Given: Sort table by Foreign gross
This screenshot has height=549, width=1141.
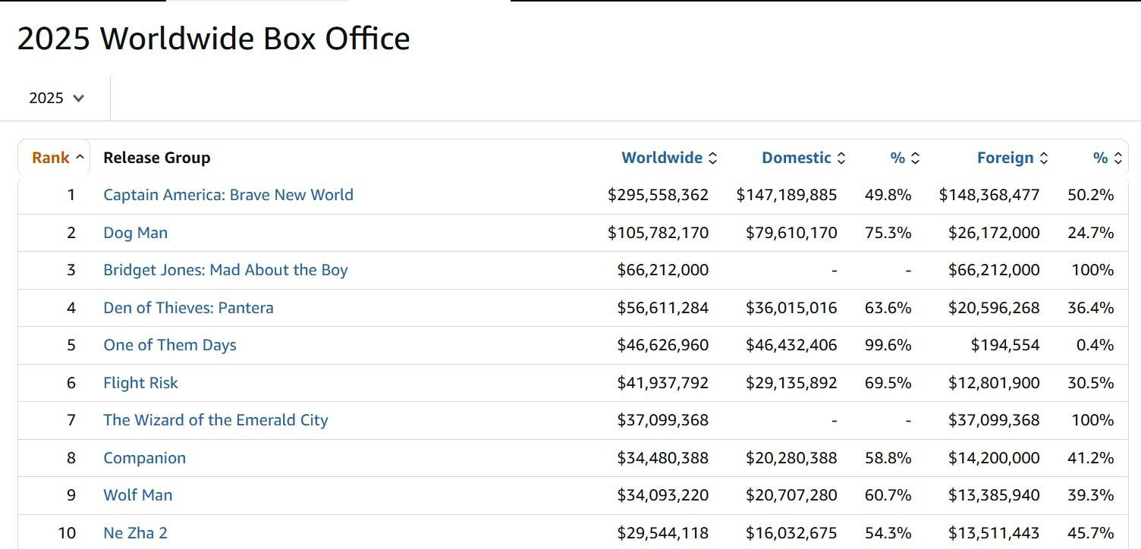Looking at the screenshot, I should click(1012, 158).
